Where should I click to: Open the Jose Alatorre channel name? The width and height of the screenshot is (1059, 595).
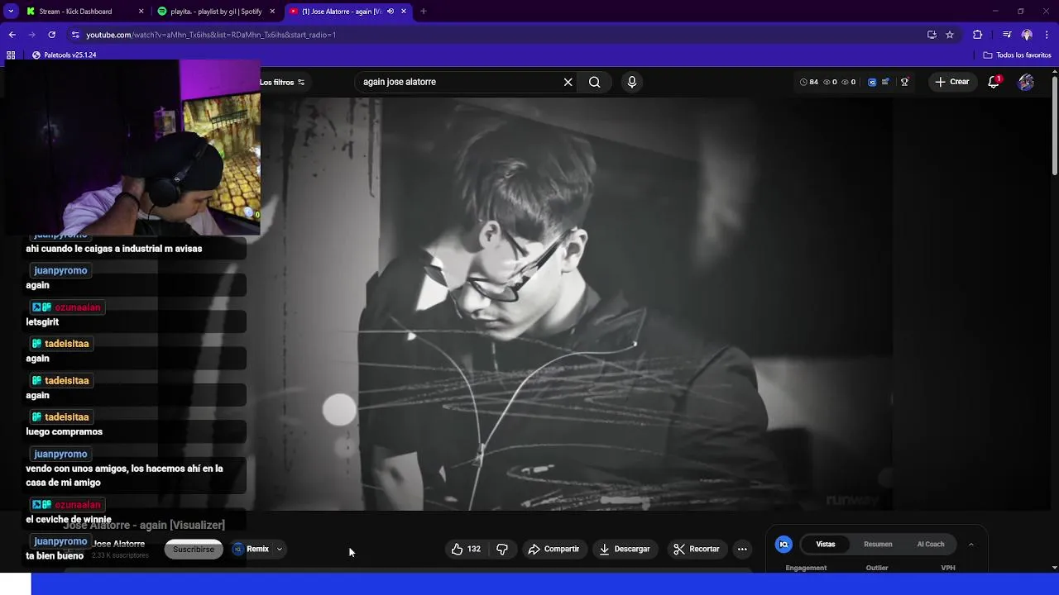[118, 544]
